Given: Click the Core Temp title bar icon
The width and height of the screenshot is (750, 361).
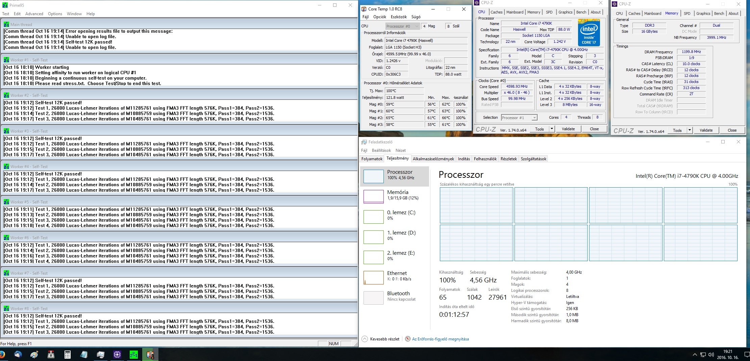Looking at the screenshot, I should coord(364,9).
